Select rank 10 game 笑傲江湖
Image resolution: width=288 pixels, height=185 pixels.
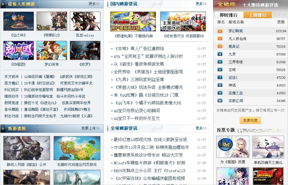(236, 101)
